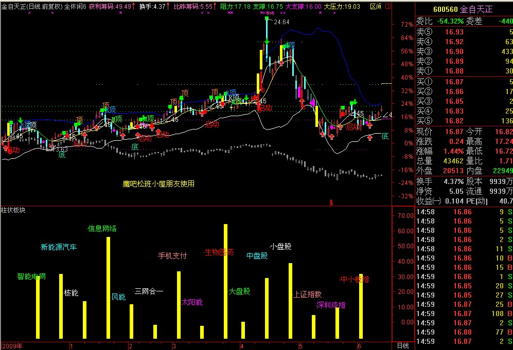Click the split-window icon beside 区间

388,6
